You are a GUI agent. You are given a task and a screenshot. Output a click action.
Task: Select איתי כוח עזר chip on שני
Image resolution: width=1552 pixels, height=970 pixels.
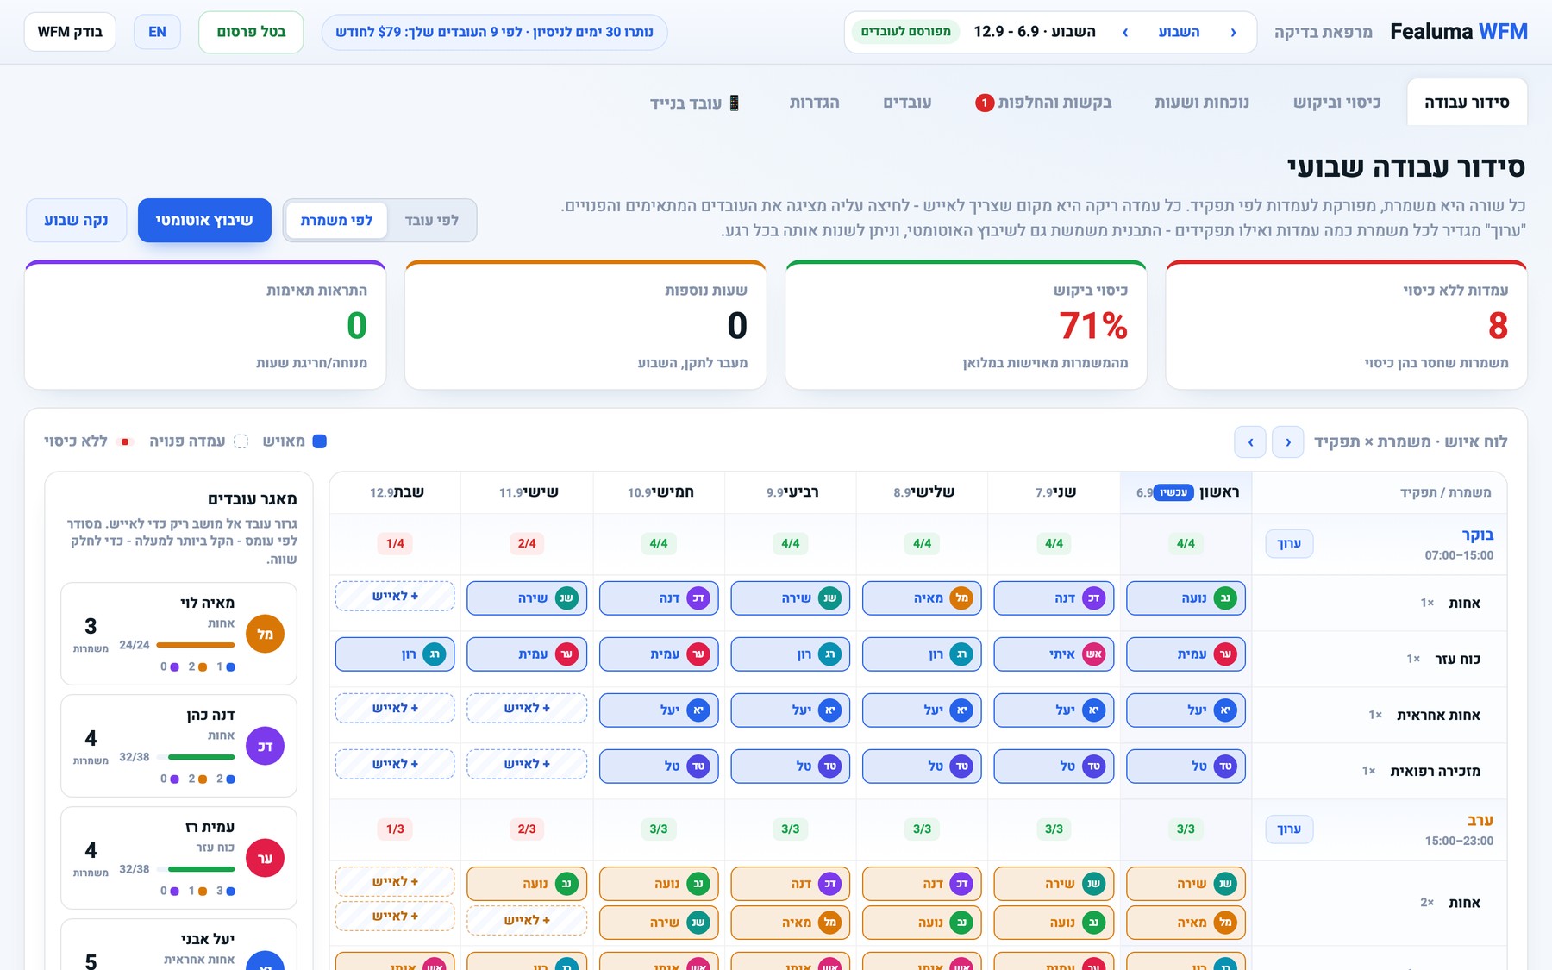pyautogui.click(x=1054, y=654)
